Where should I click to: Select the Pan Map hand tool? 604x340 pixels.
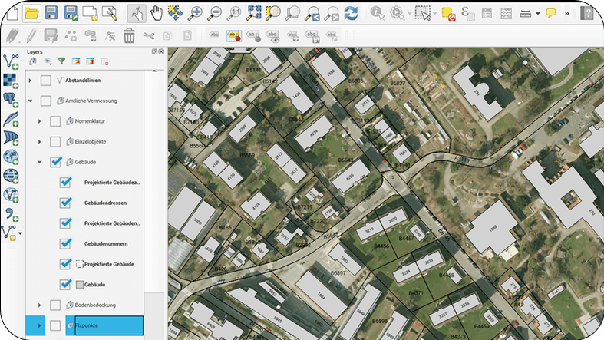[157, 13]
